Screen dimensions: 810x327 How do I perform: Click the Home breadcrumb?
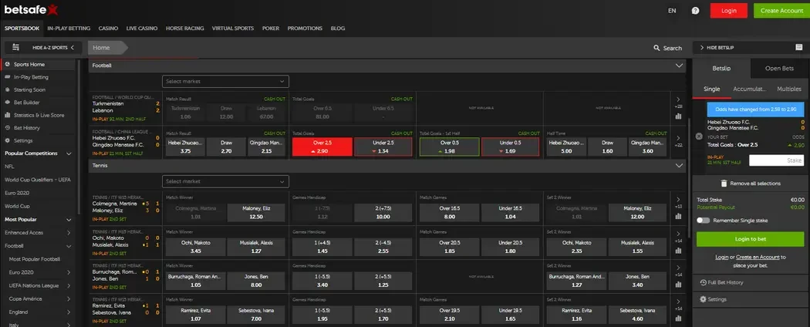[106, 48]
